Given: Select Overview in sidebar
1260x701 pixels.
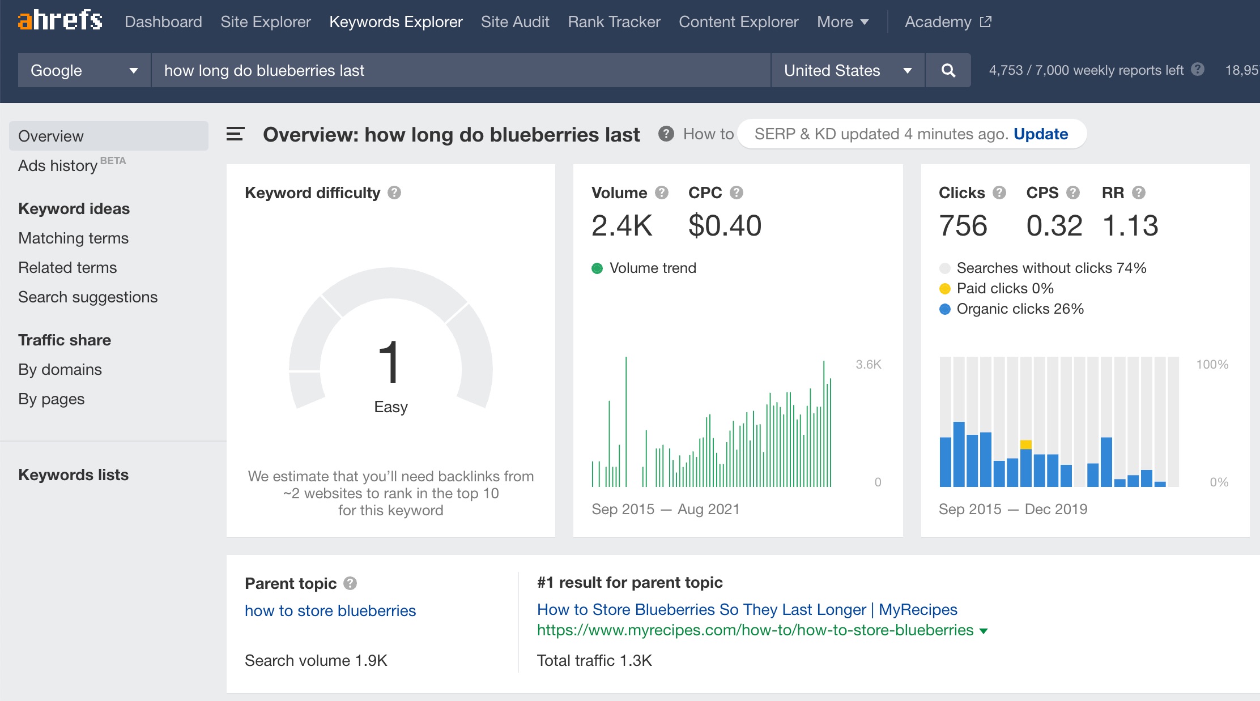Looking at the screenshot, I should point(109,136).
